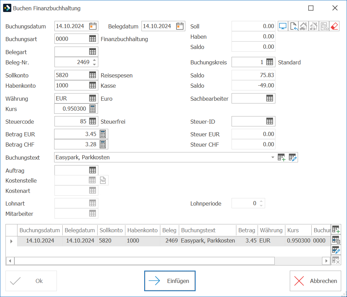The image size is (347, 297).
Task: Open Währung currency lookup list
Action: 92,98
